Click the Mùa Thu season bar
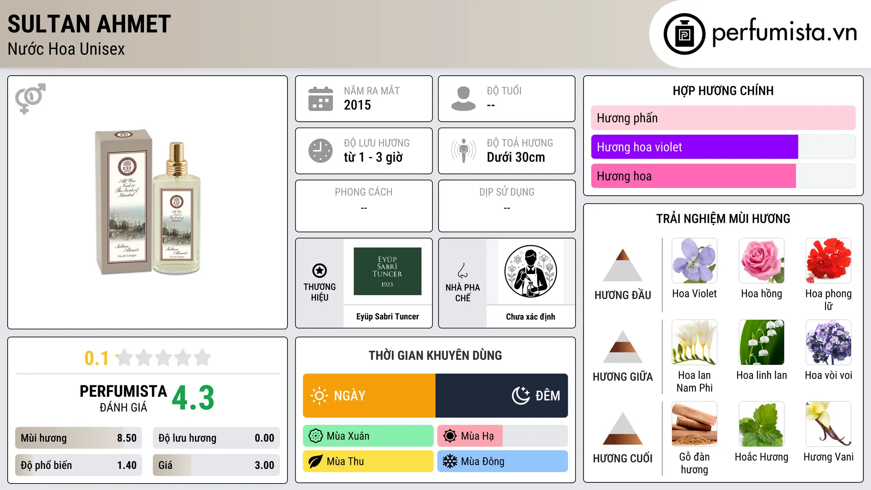This screenshot has width=871, height=490. click(368, 462)
